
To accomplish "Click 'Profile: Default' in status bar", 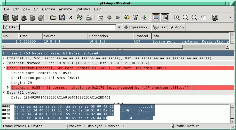I will point(186,126).
